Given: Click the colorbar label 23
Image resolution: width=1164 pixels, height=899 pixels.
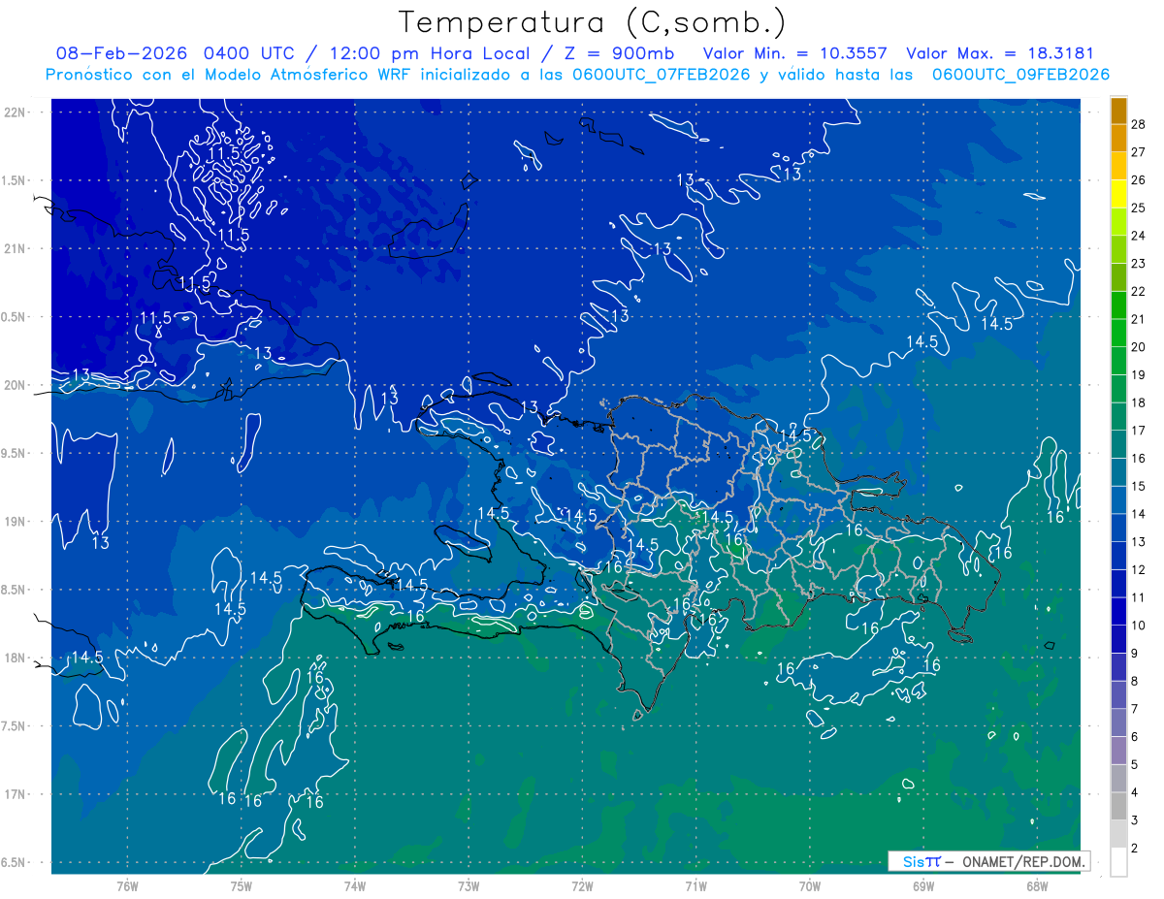Looking at the screenshot, I should point(1139,263).
